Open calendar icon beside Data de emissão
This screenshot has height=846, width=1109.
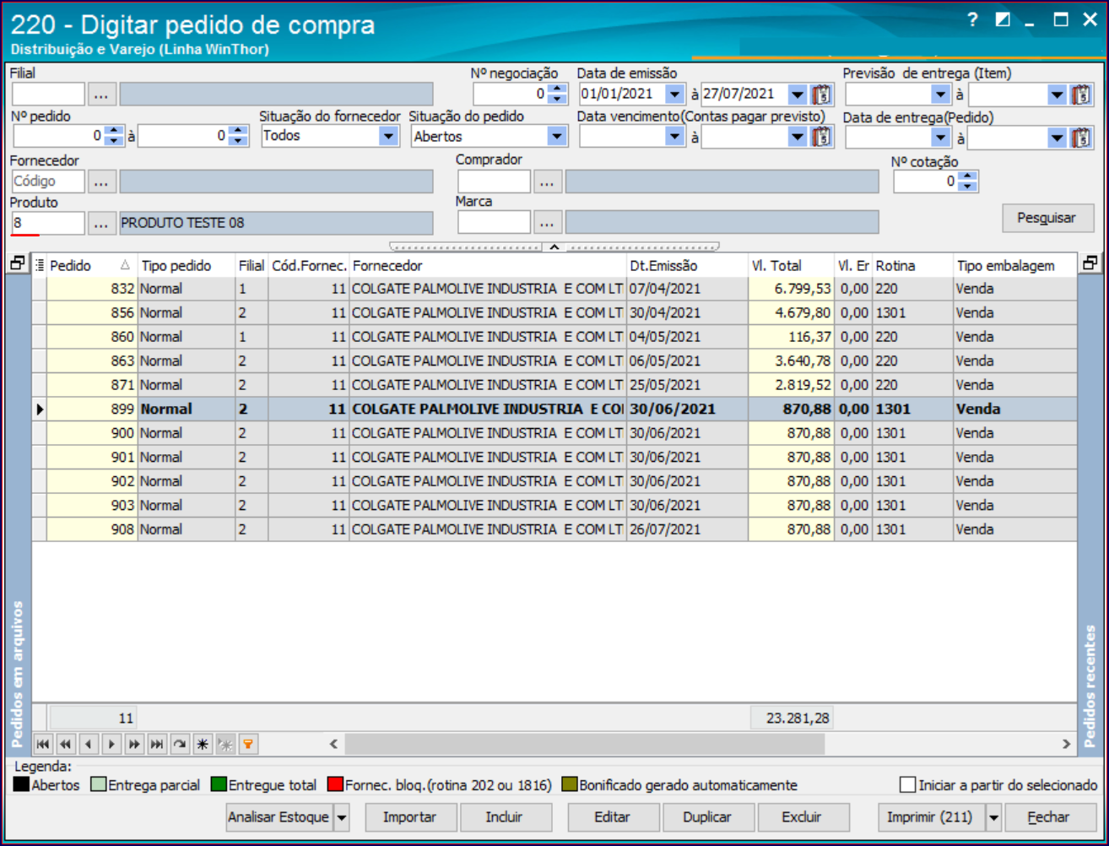(x=821, y=94)
